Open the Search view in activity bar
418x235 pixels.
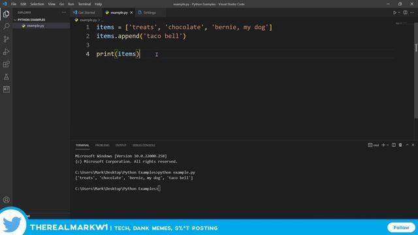[x=6, y=26]
